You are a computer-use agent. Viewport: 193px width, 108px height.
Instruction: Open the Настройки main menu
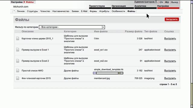(168, 7)
